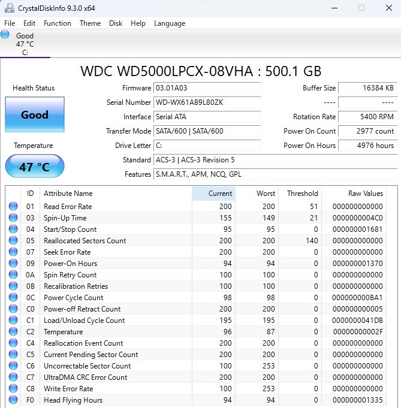Open the File menu
The image size is (401, 408).
coord(10,23)
